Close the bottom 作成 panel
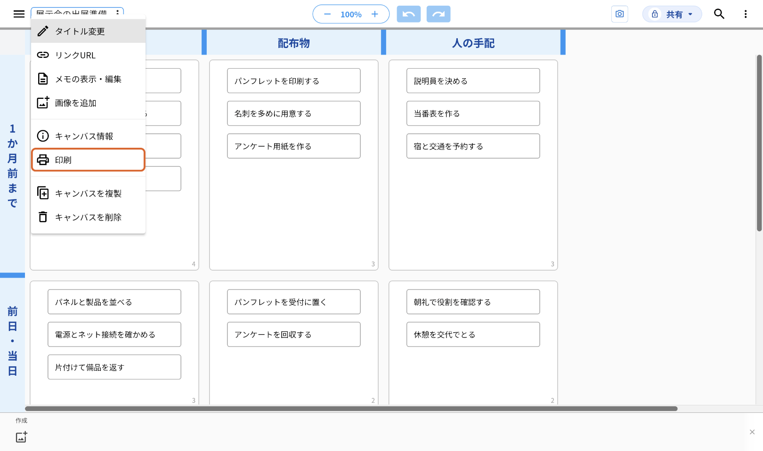763x451 pixels. [x=752, y=432]
